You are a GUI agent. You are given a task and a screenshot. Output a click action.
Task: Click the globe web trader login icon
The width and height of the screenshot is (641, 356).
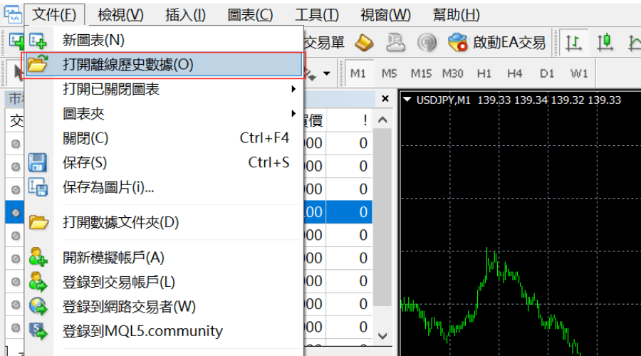[x=38, y=307]
